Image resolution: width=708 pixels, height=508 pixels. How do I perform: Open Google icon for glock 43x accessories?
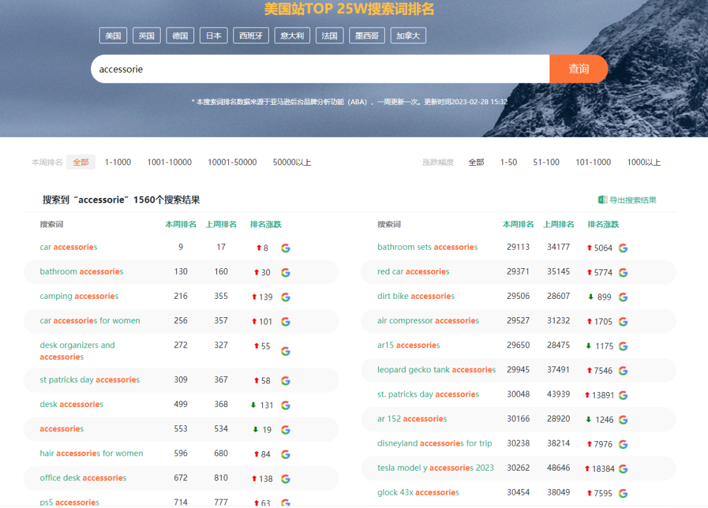[x=623, y=493]
